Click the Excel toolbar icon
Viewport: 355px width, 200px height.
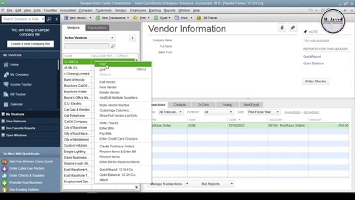[x=156, y=18]
